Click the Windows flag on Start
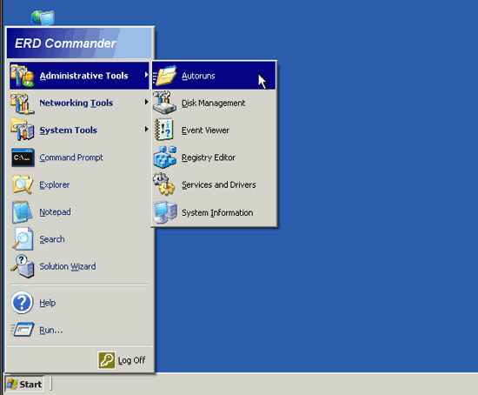This screenshot has width=478, height=395. point(12,384)
